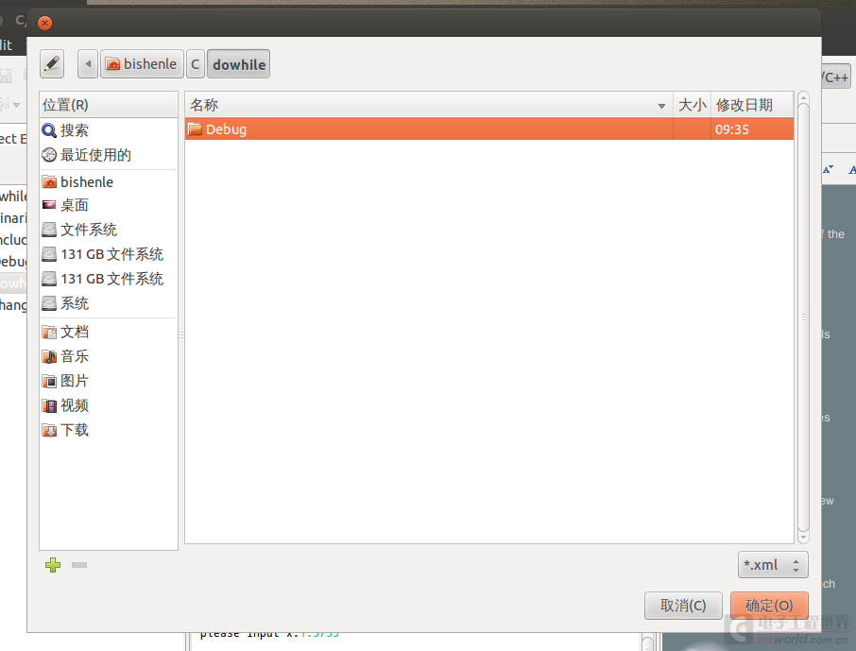This screenshot has height=651, width=856.
Task: Open Pictures (图片) bookmark
Action: pyautogui.click(x=109, y=381)
